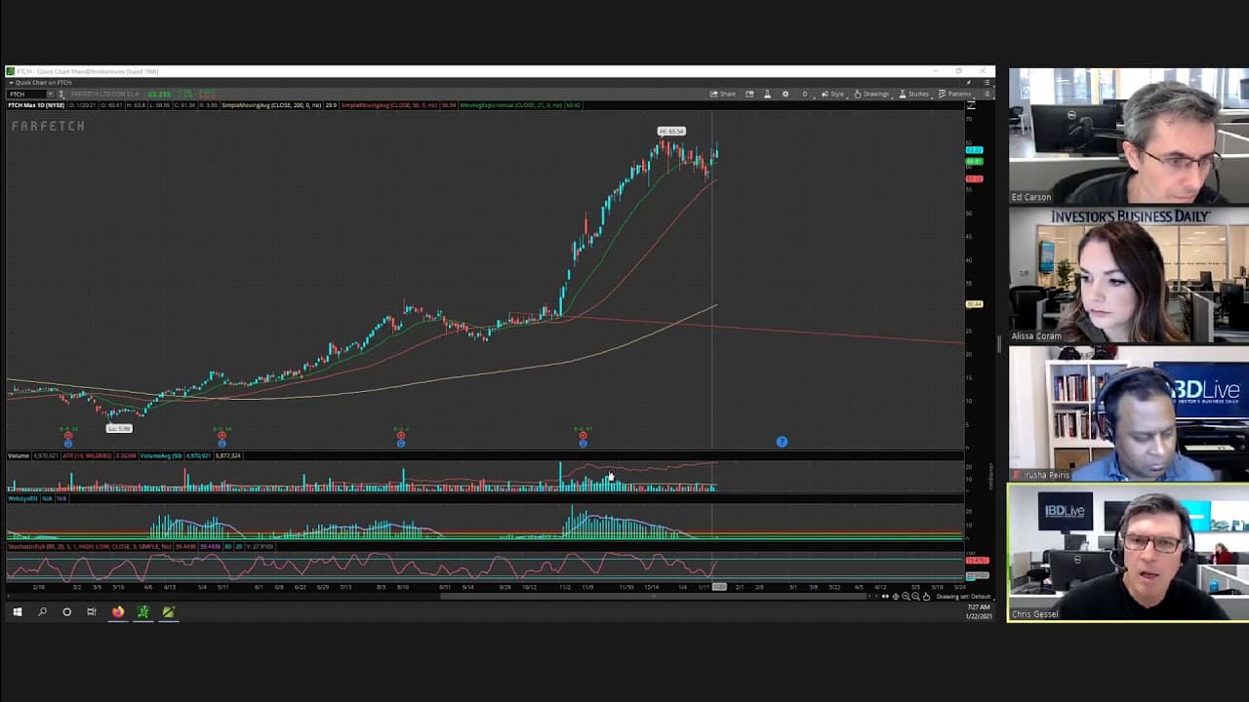Select Alissa Coram's video tile
This screenshot has width=1249, height=702.
pyautogui.click(x=1129, y=276)
